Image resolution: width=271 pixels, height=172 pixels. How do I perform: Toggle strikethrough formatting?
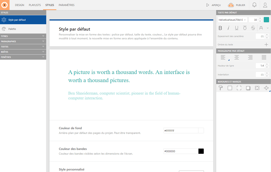253,28
